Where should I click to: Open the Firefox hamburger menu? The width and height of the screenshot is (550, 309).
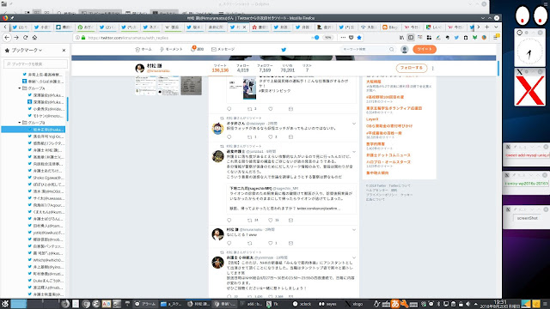pyautogui.click(x=495, y=38)
